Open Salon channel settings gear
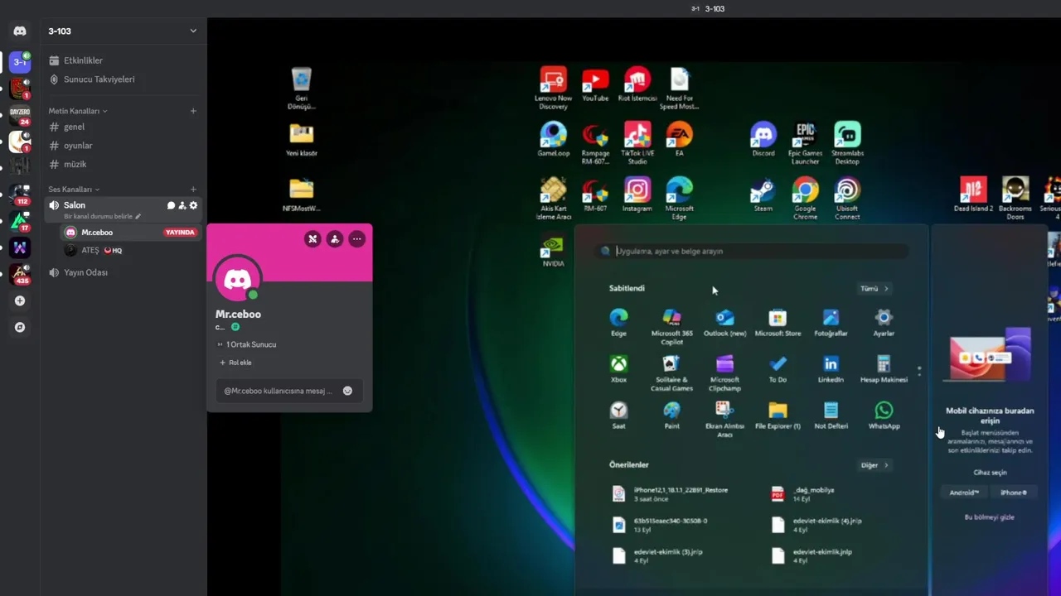 pos(194,205)
